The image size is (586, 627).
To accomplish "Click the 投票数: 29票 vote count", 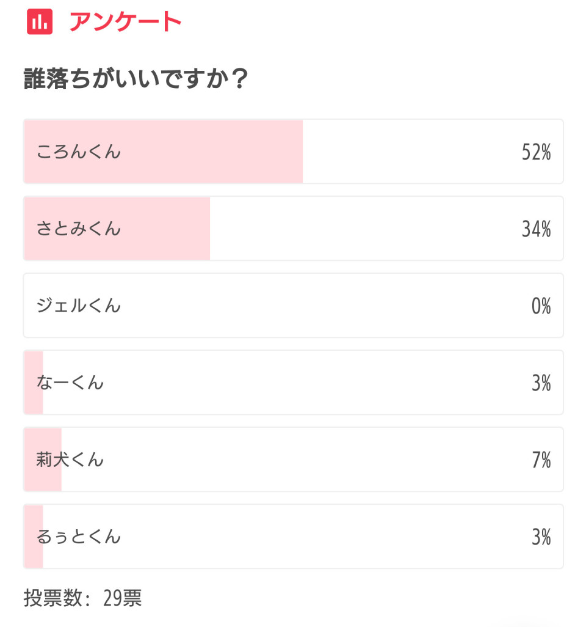I will (x=82, y=598).
